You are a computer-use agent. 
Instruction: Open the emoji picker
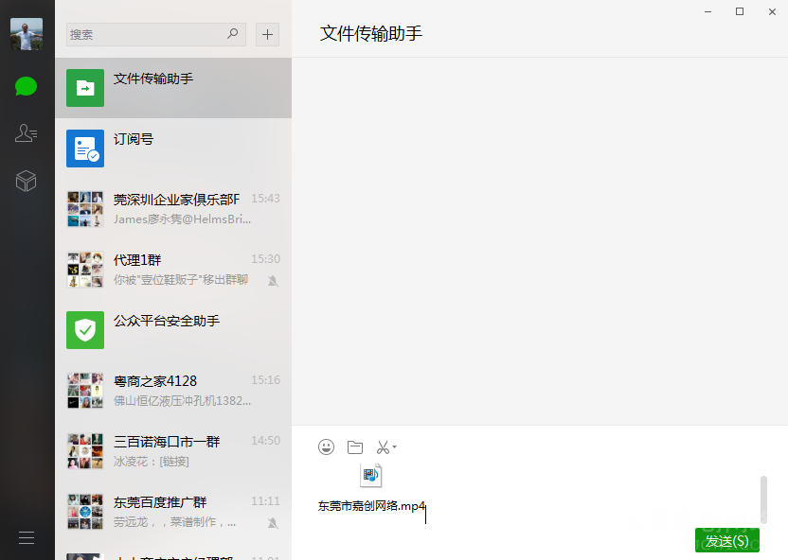[x=326, y=446]
